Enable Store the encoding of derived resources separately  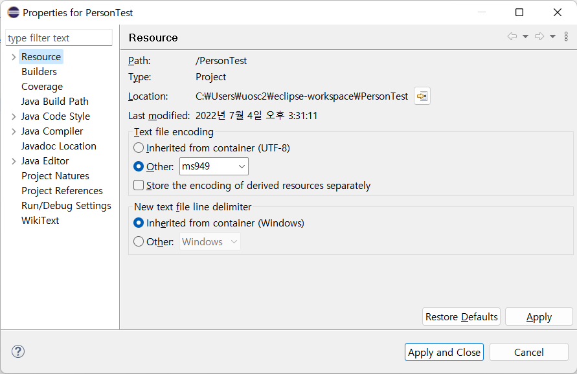(139, 185)
